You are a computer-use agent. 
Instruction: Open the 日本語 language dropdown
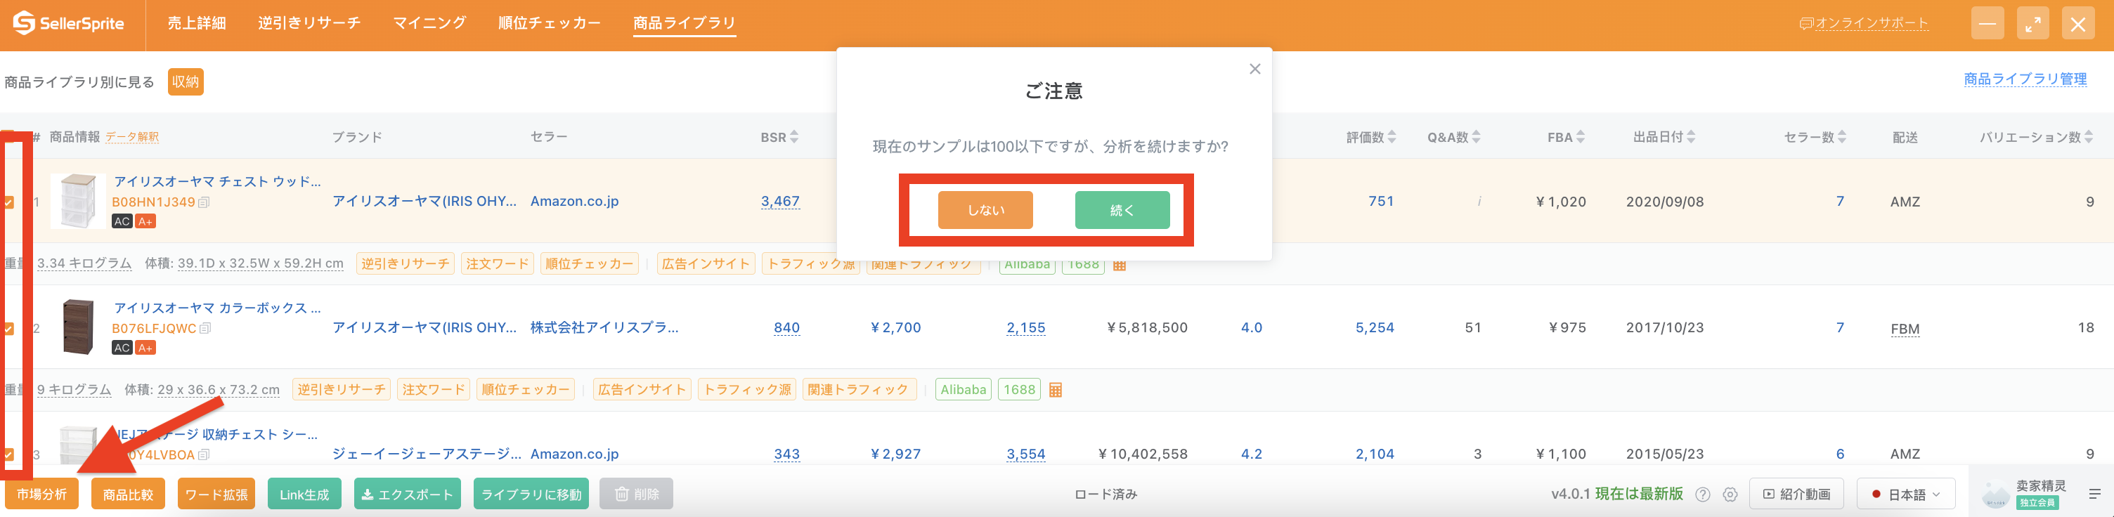1905,494
